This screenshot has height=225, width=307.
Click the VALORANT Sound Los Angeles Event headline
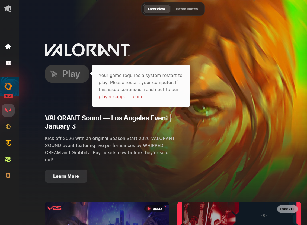108,122
